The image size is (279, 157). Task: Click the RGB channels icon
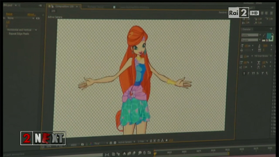pos(91,144)
